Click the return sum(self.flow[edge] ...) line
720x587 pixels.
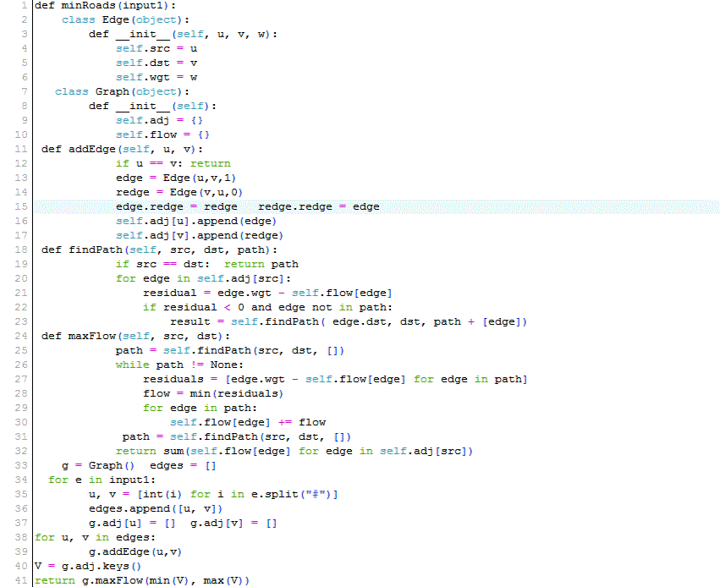(x=294, y=451)
